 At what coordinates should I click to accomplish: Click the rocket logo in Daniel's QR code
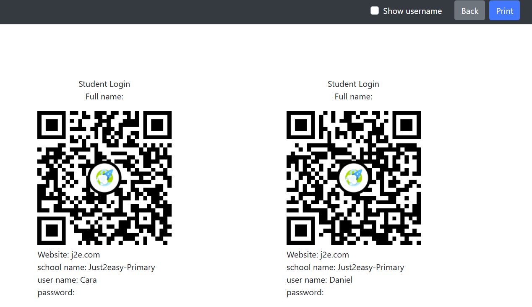(x=354, y=178)
